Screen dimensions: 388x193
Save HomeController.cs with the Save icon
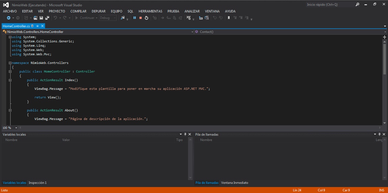tap(41, 18)
